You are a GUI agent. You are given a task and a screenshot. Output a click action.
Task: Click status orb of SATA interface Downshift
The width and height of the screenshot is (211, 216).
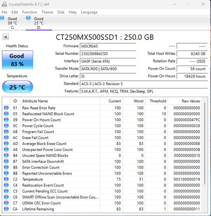[6, 161]
